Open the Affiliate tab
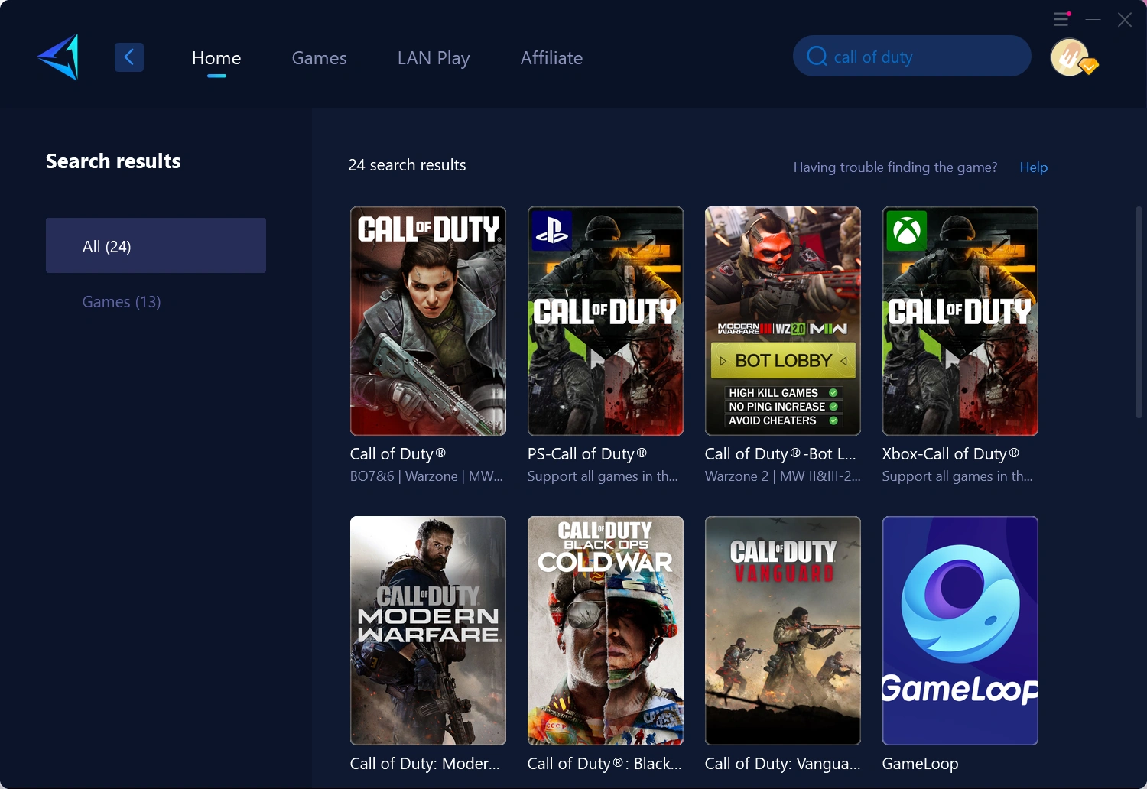 coord(551,58)
